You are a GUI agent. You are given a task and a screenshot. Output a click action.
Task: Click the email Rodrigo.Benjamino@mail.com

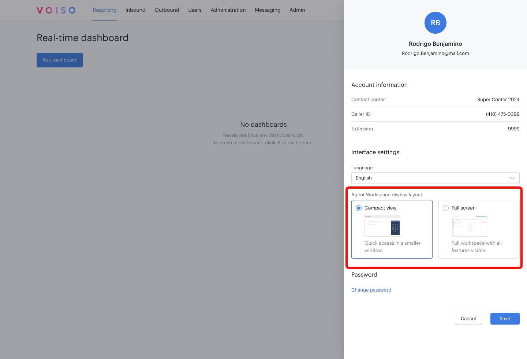(x=436, y=53)
